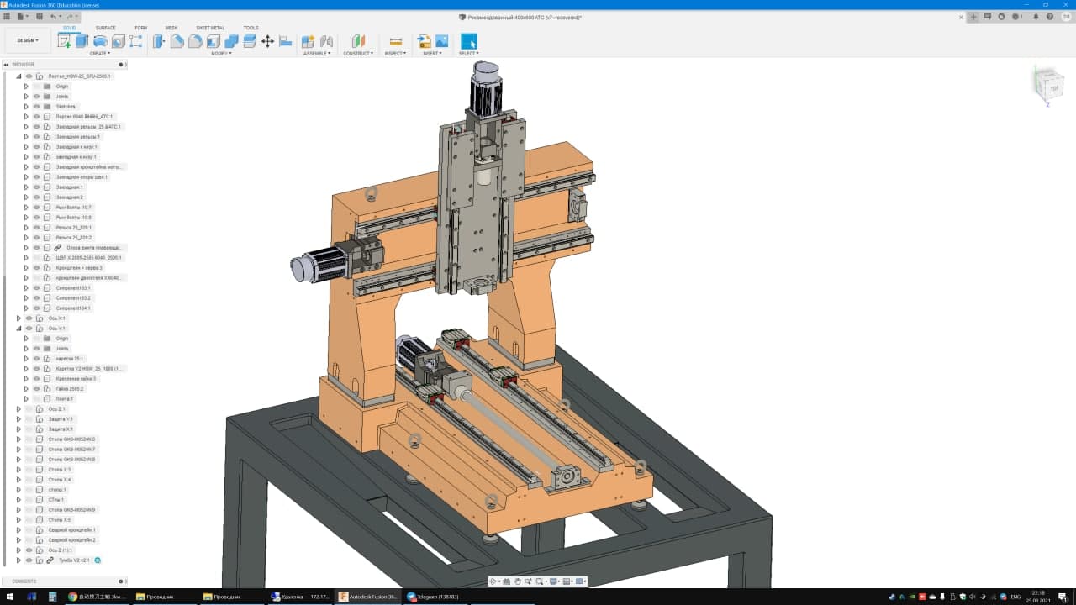Click the Extrude tool icon
This screenshot has width=1076, height=605.
pyautogui.click(x=82, y=41)
